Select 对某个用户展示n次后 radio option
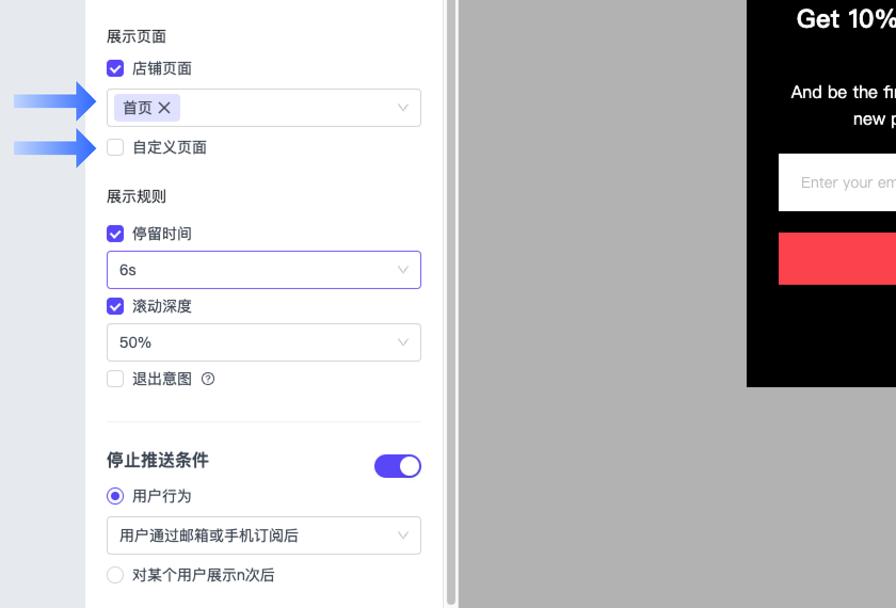The image size is (896, 608). click(x=115, y=575)
